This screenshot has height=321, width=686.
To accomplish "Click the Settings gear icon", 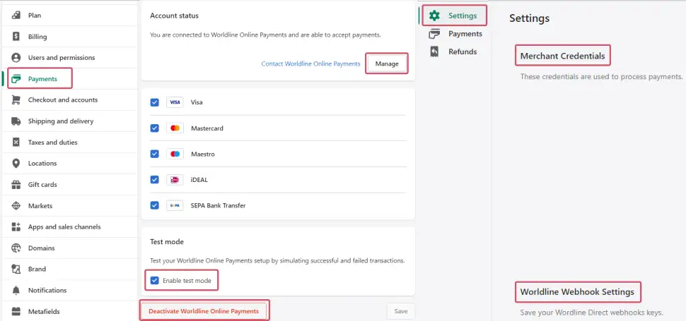I will 434,16.
